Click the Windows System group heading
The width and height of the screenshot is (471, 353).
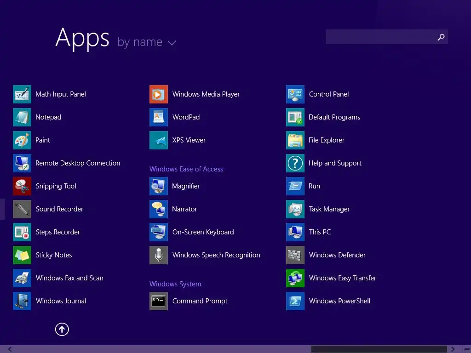(x=175, y=284)
